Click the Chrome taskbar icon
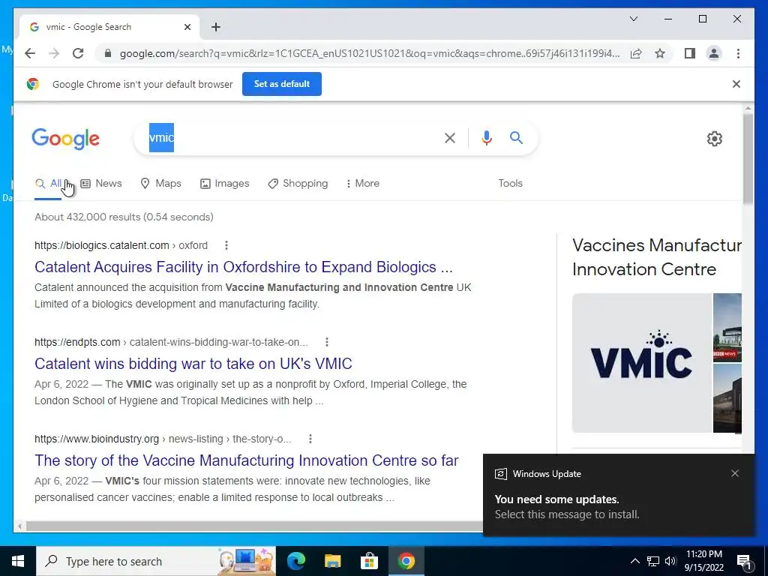 point(406,561)
